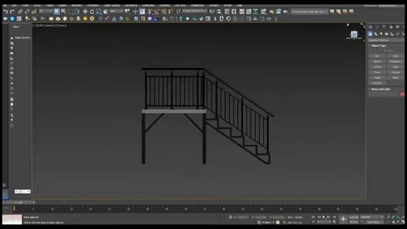
Task: Click the Torus primitive button
Action: 377,73
